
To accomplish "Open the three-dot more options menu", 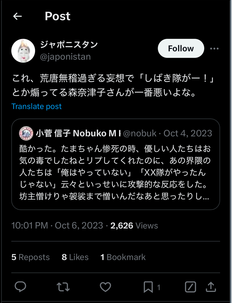I will (x=214, y=48).
